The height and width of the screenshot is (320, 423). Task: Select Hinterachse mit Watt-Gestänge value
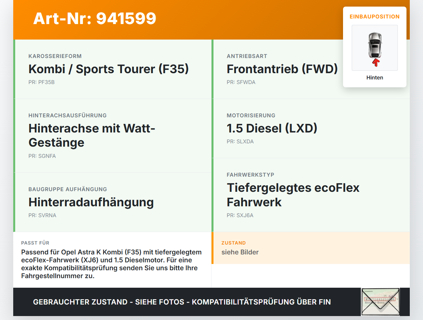tap(92, 135)
